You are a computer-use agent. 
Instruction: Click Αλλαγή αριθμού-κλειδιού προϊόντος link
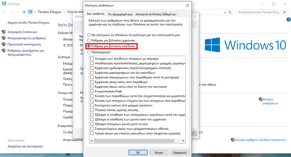coord(260,140)
